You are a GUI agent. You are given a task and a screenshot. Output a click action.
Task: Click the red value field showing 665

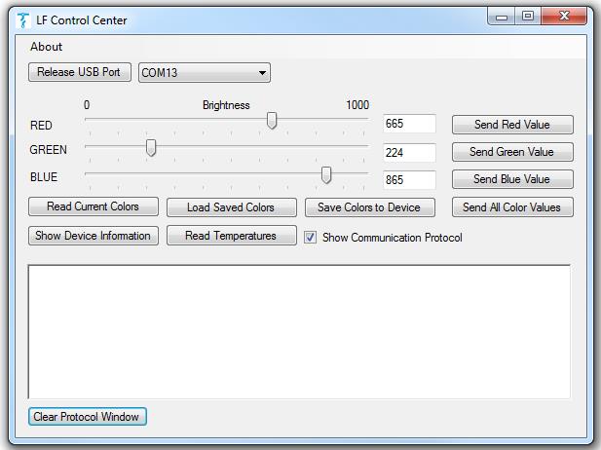coord(409,124)
